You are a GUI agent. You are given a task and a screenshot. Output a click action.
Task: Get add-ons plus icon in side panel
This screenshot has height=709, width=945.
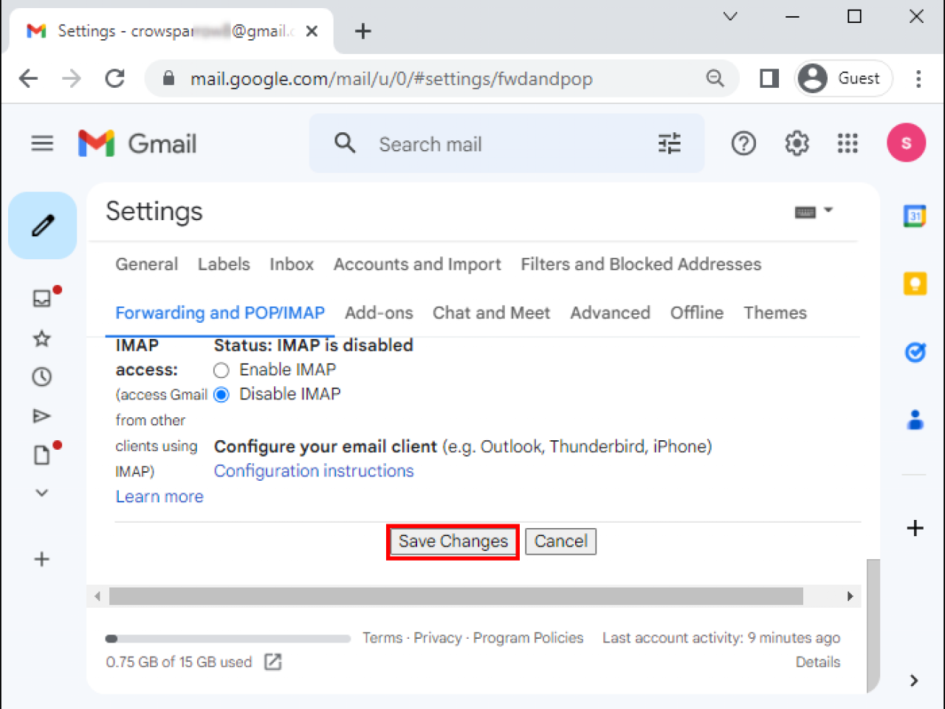(x=915, y=528)
